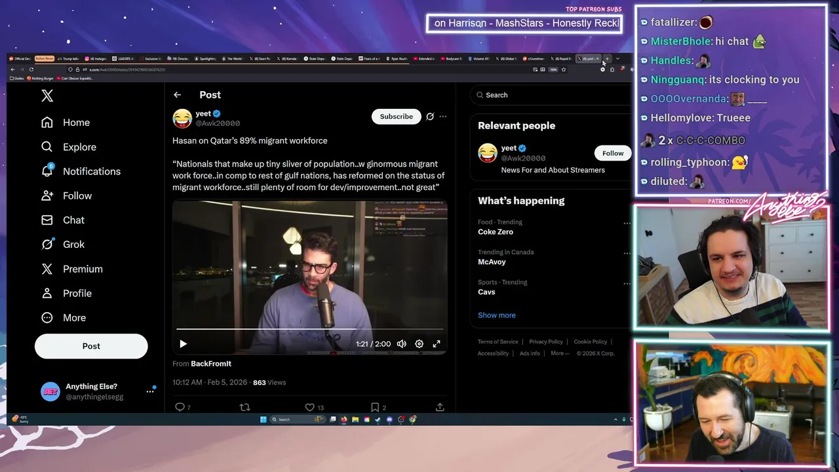Open Grok in the sidebar
The height and width of the screenshot is (472, 839).
pyautogui.click(x=63, y=244)
